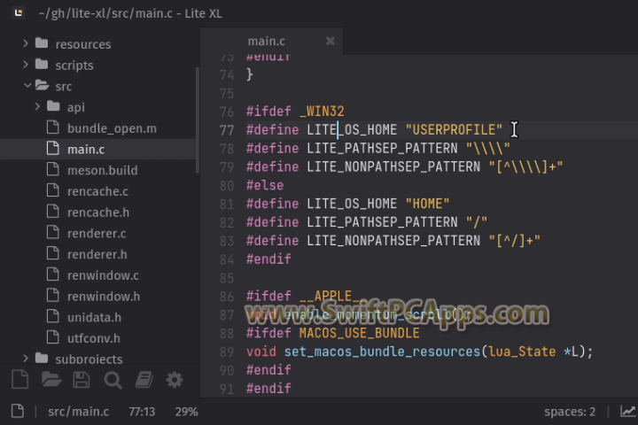Click the Lite XL window title icon
The image size is (638, 425).
19,13
